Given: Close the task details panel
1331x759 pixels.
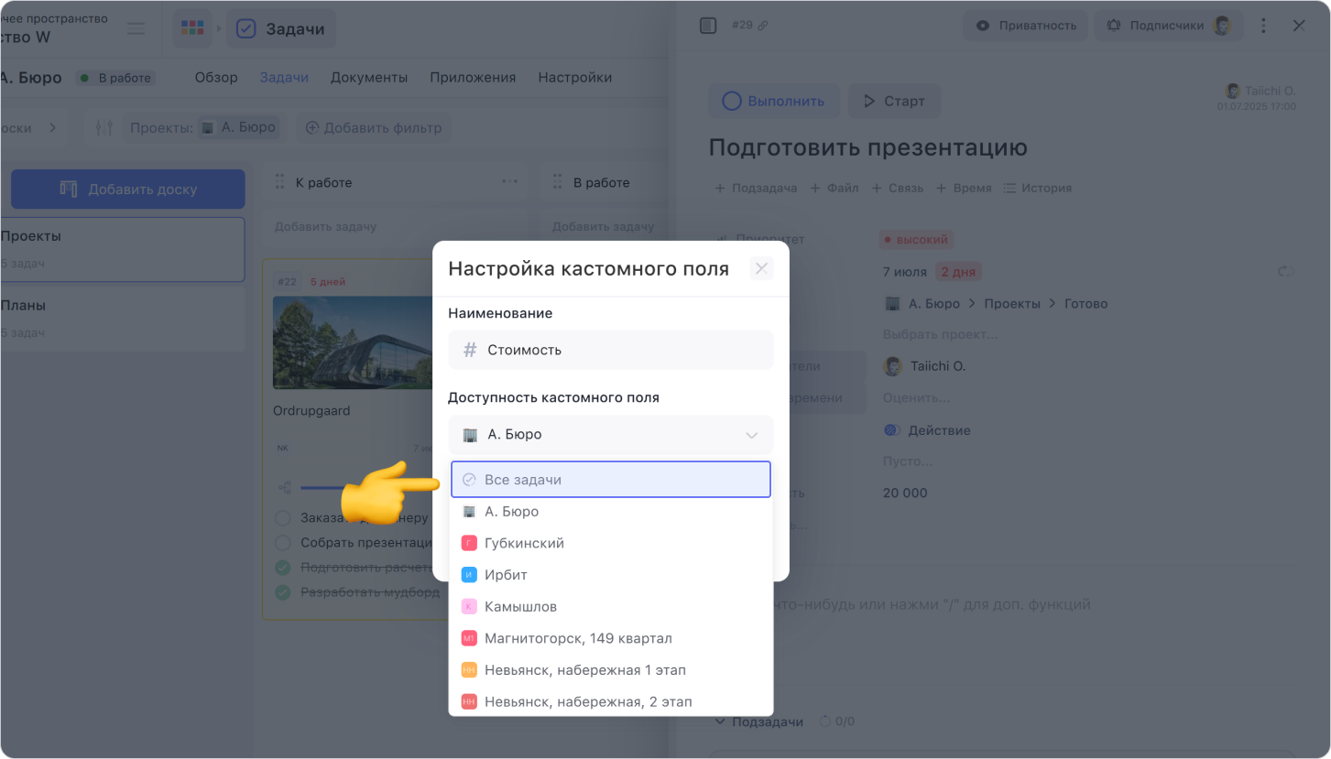Looking at the screenshot, I should click(1299, 26).
